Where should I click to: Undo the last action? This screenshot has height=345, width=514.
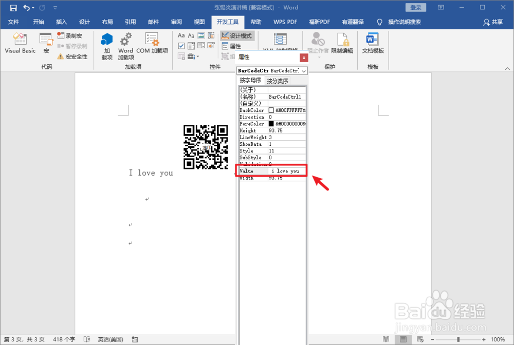[26, 8]
